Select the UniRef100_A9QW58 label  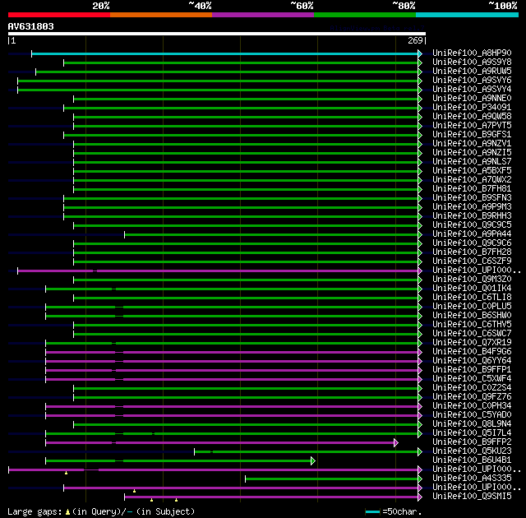click(472, 117)
